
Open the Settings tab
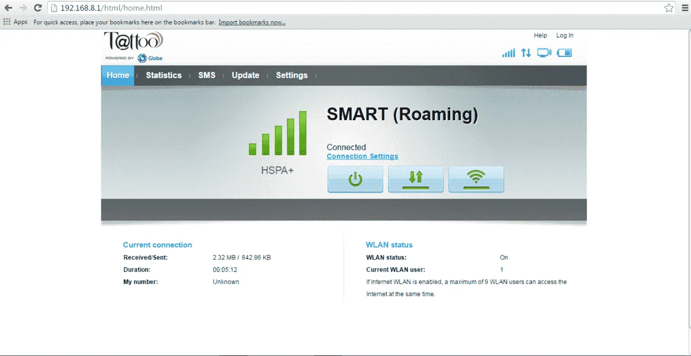coord(292,75)
